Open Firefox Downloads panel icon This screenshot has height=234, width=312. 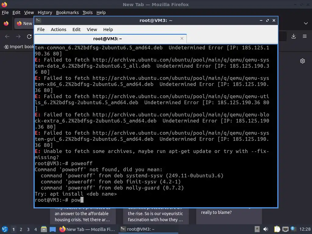tap(293, 36)
